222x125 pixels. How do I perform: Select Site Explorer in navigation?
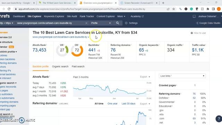34,16
